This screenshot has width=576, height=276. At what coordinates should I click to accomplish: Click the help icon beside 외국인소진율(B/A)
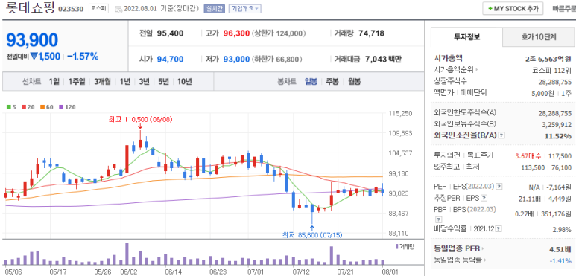(x=501, y=135)
